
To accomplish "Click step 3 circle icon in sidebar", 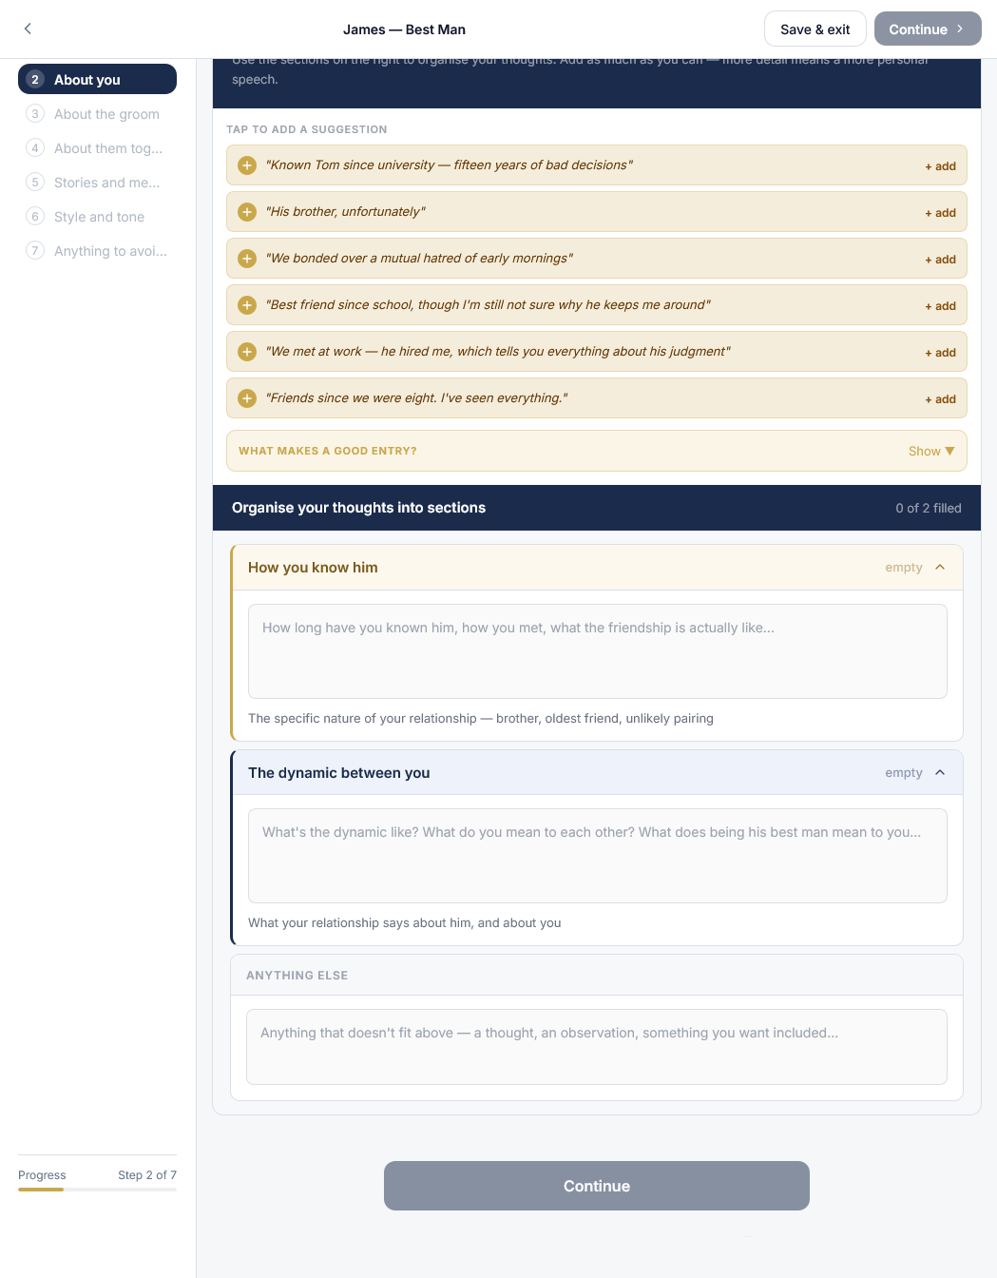I will pos(35,114).
